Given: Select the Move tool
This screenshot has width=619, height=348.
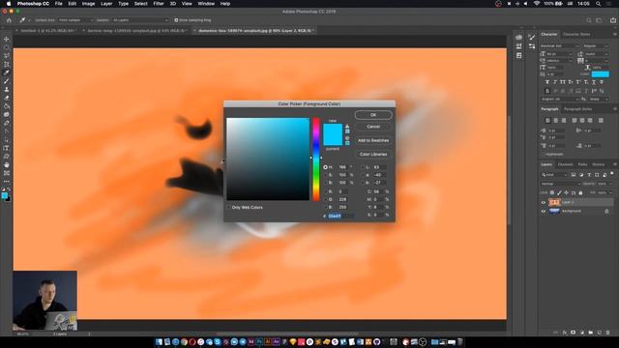Looking at the screenshot, I should click(x=7, y=39).
